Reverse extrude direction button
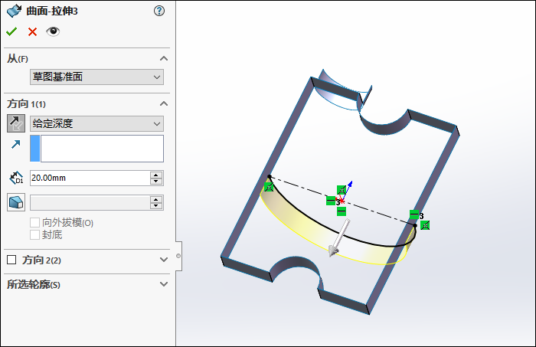Screen dimensions: 536x347 [16, 123]
